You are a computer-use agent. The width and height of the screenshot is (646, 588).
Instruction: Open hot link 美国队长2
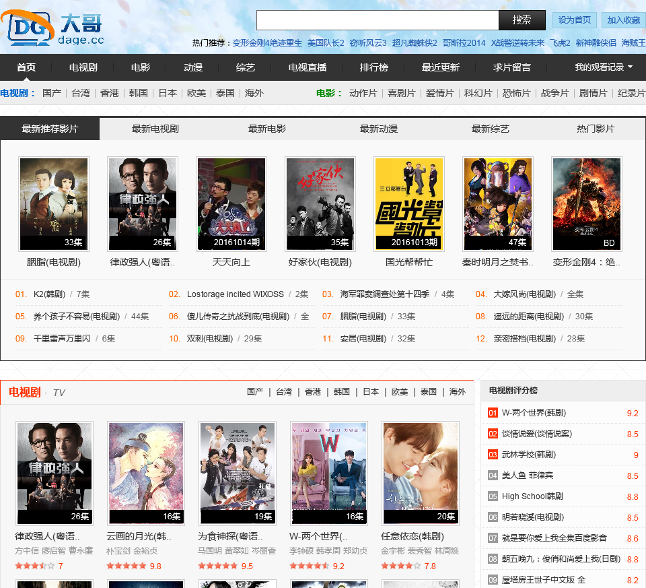(x=326, y=43)
